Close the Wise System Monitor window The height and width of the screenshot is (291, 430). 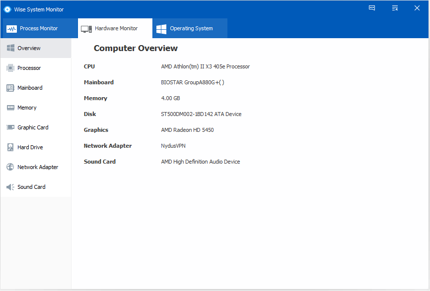tap(417, 8)
